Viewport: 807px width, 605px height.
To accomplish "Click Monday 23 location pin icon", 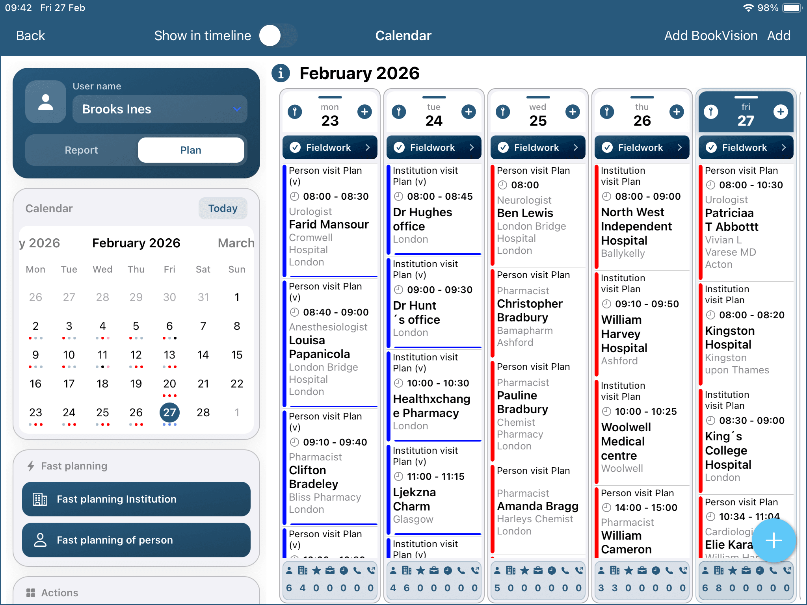I will click(x=295, y=112).
